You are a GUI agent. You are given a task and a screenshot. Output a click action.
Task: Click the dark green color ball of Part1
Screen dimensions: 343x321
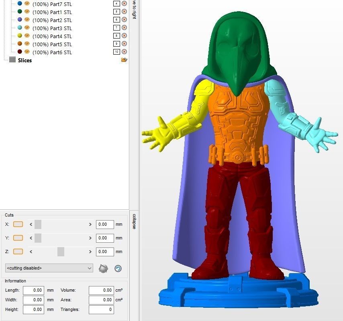pyautogui.click(x=20, y=11)
